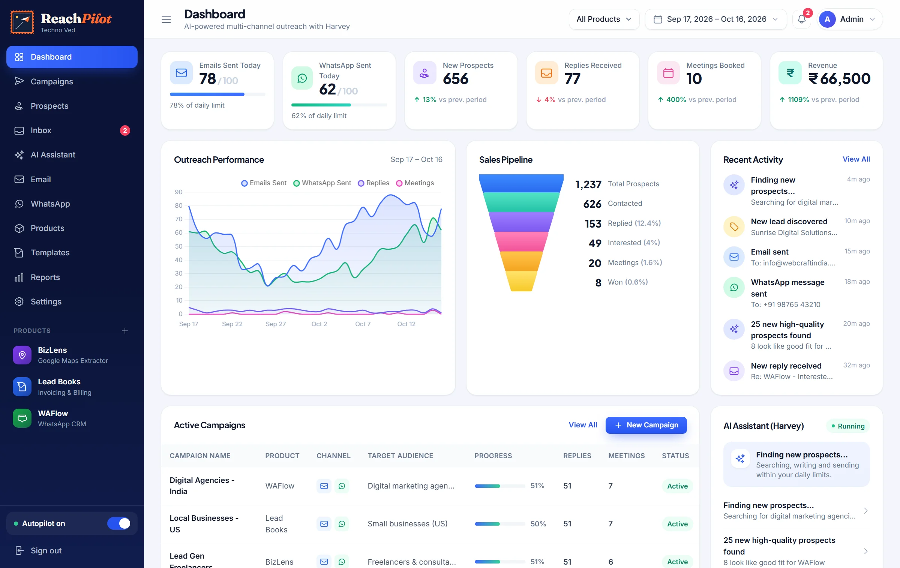
Task: Click the WhatsApp daily limit progress bar
Action: (x=339, y=105)
